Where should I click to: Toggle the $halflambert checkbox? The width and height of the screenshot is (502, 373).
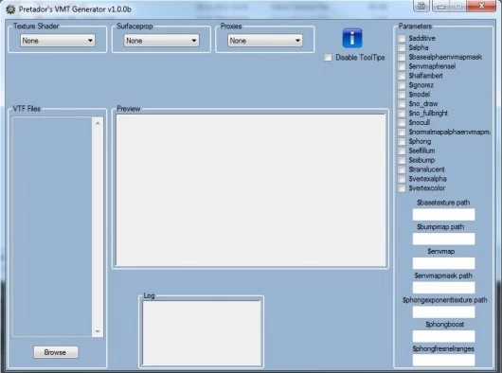coord(402,76)
